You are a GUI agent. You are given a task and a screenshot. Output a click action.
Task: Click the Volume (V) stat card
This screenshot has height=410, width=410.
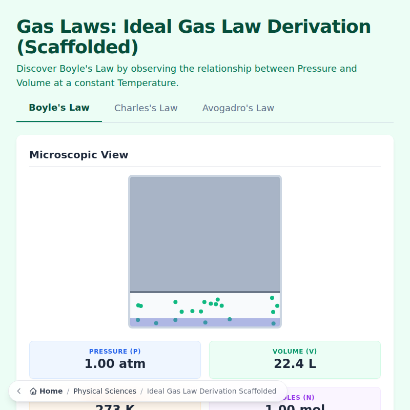[x=295, y=359]
